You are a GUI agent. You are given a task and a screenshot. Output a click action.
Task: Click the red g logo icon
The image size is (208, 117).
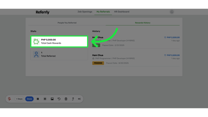pos(9,99)
